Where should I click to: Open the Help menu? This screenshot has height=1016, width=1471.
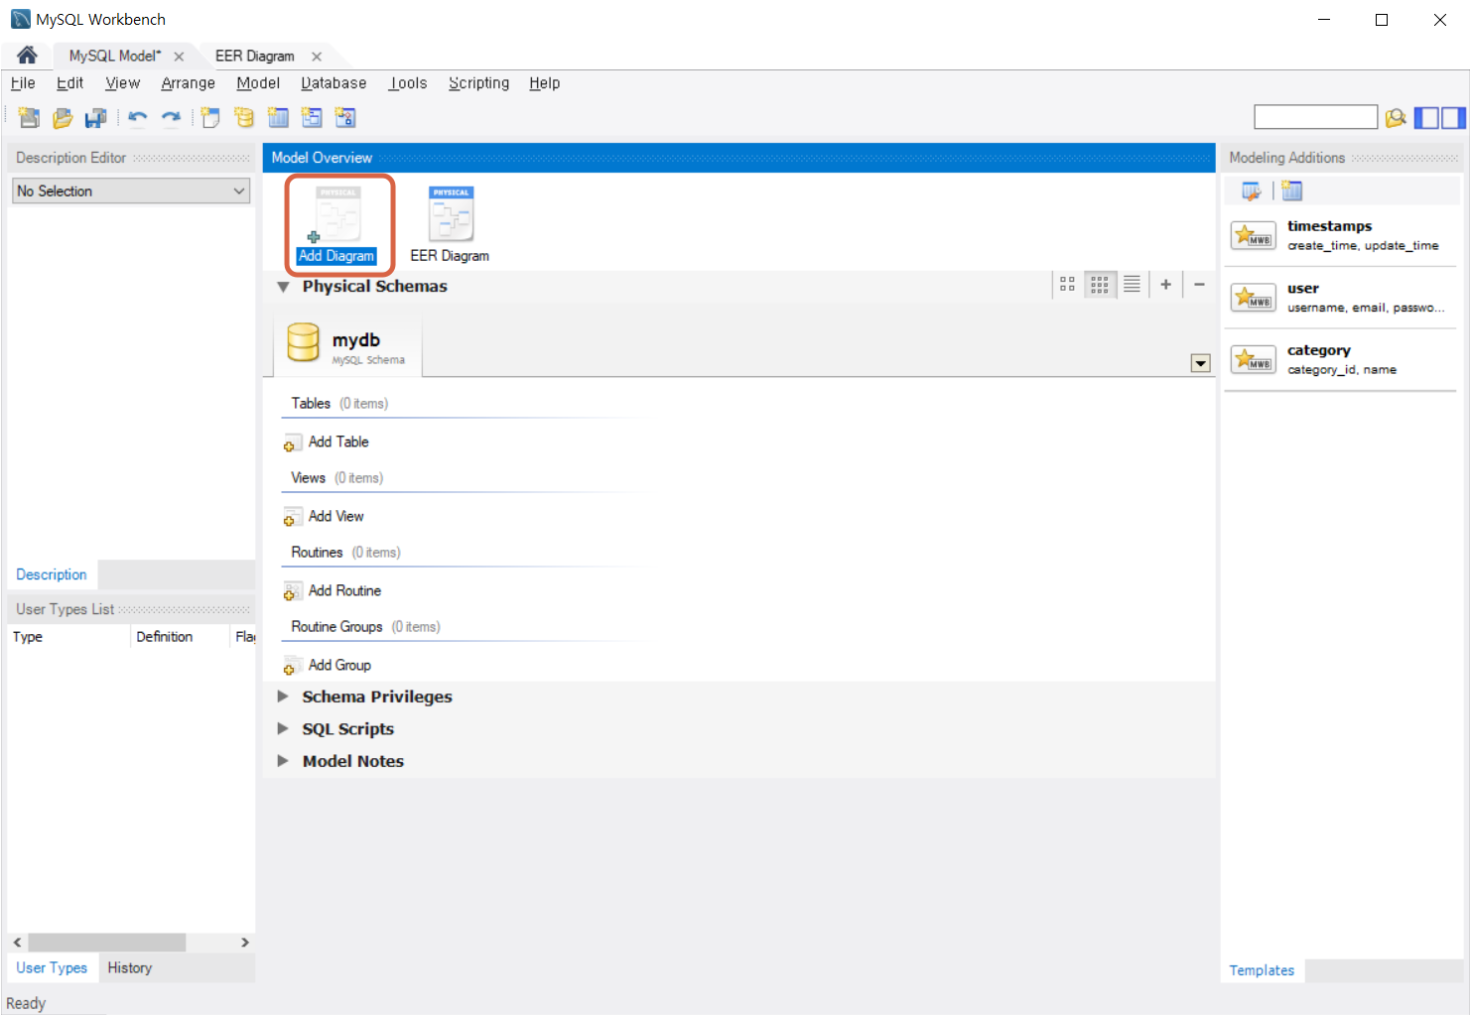pos(544,83)
